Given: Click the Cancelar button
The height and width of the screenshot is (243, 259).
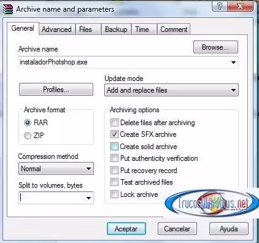Looking at the screenshot, I should click(x=177, y=229).
